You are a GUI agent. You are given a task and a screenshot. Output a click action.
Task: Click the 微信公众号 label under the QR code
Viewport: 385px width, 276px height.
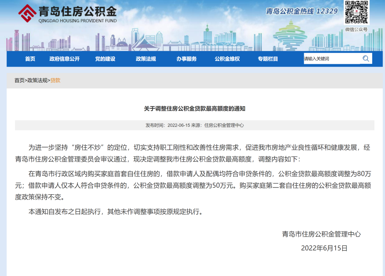tap(356, 30)
